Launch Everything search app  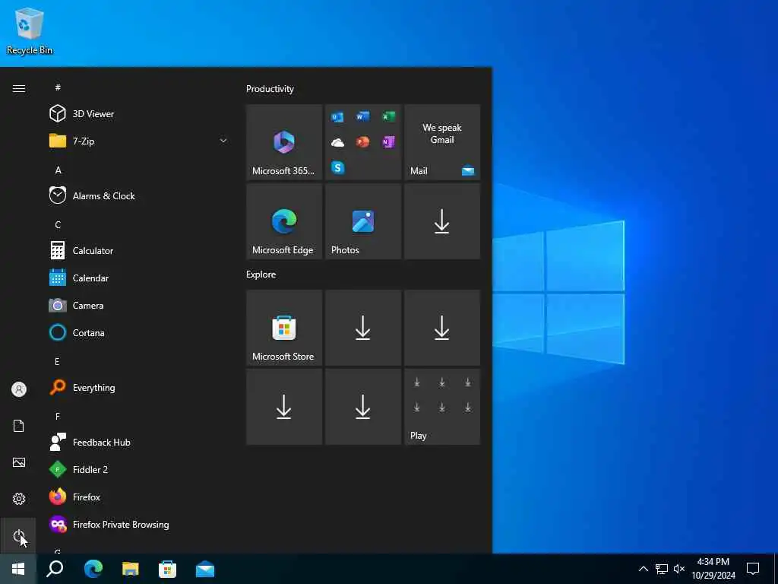(139, 387)
